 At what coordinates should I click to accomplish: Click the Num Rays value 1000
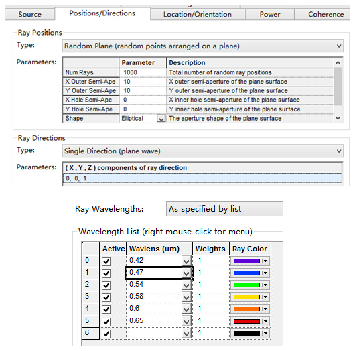tap(143, 72)
